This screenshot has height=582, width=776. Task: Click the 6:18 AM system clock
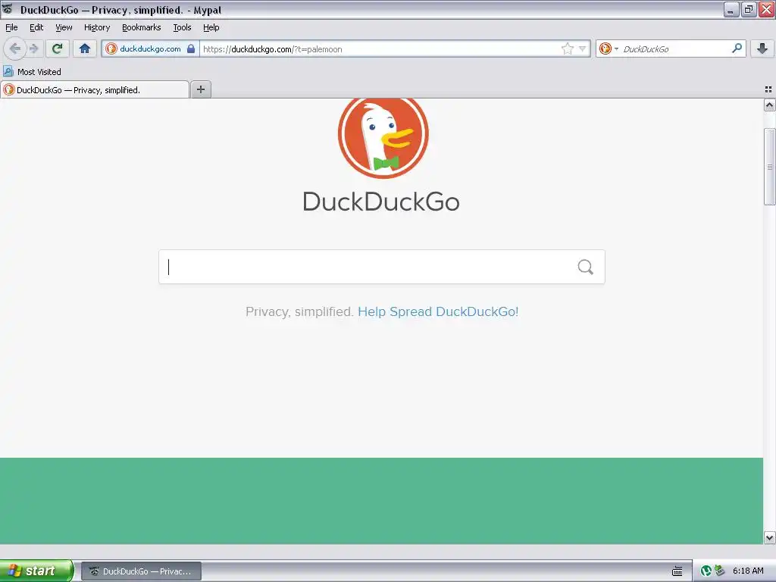748,571
